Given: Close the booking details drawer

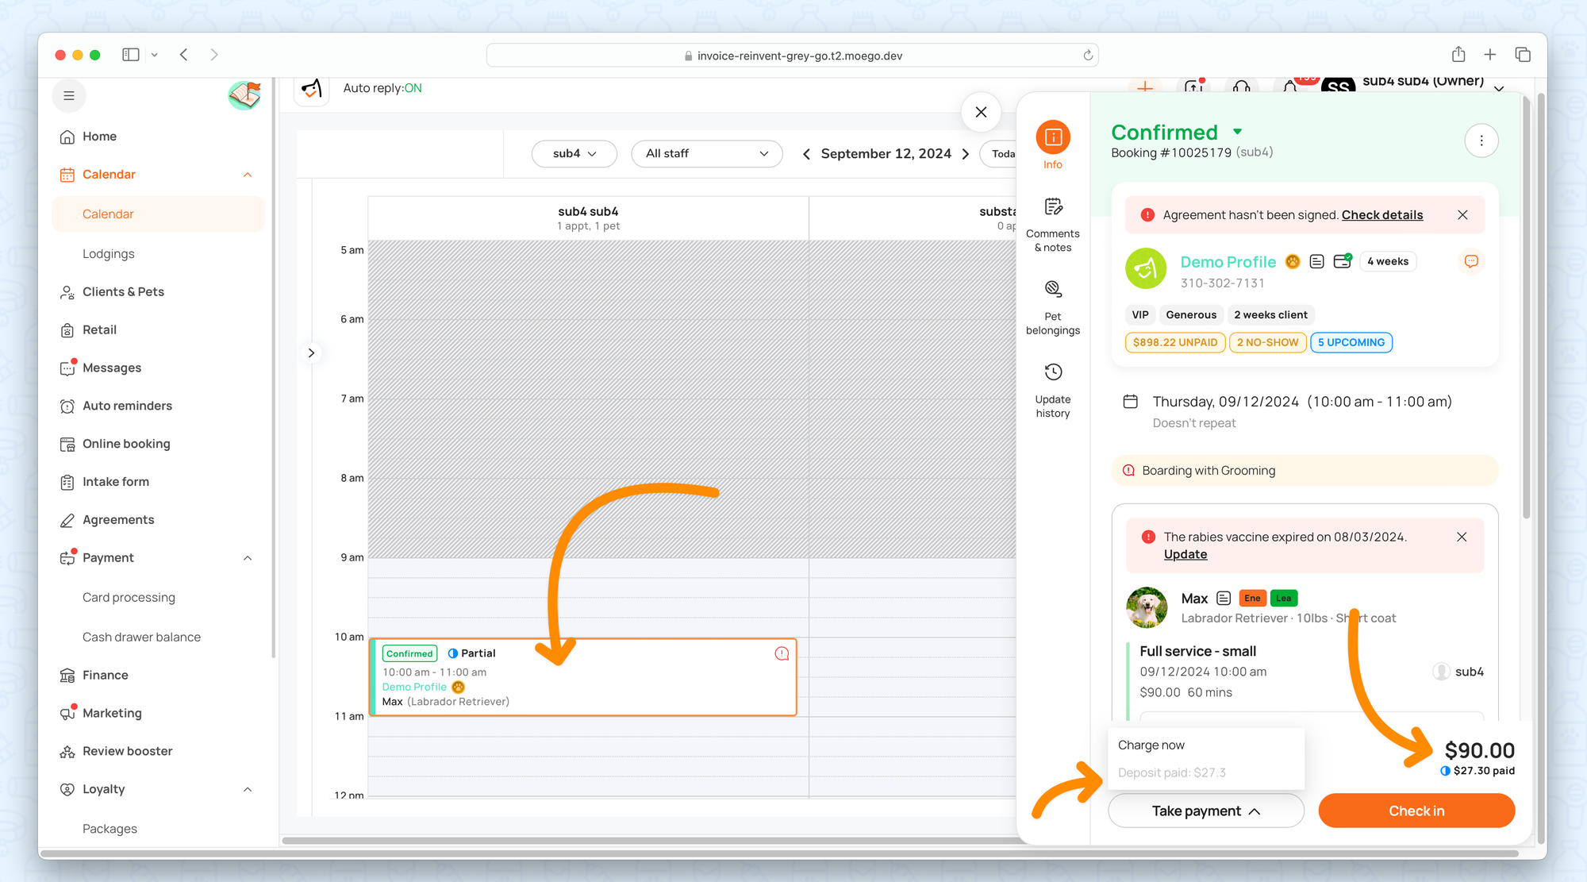Looking at the screenshot, I should [x=981, y=112].
